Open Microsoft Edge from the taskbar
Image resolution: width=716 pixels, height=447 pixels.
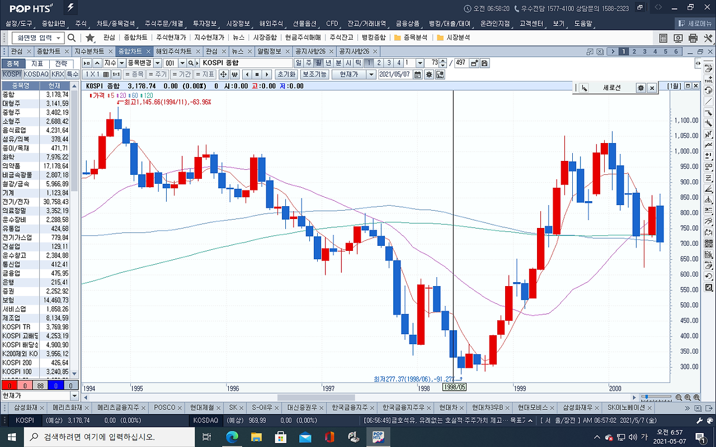[x=232, y=436]
